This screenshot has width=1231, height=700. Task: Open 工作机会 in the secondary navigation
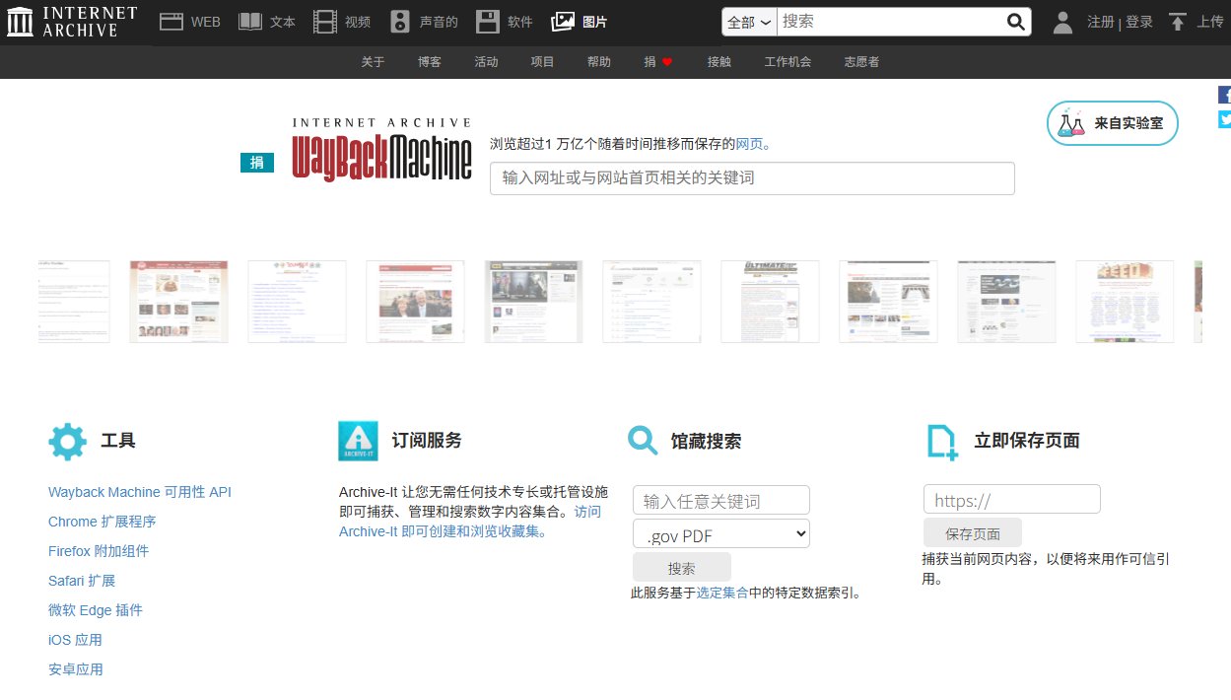pyautogui.click(x=788, y=62)
